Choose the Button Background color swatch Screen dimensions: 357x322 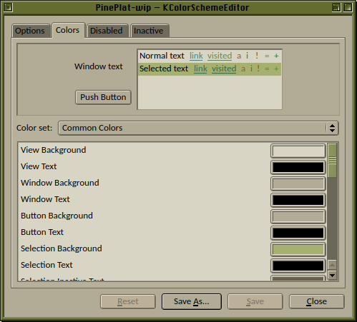coord(298,216)
